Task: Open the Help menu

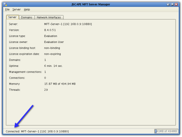Action: pyautogui.click(x=27, y=9)
